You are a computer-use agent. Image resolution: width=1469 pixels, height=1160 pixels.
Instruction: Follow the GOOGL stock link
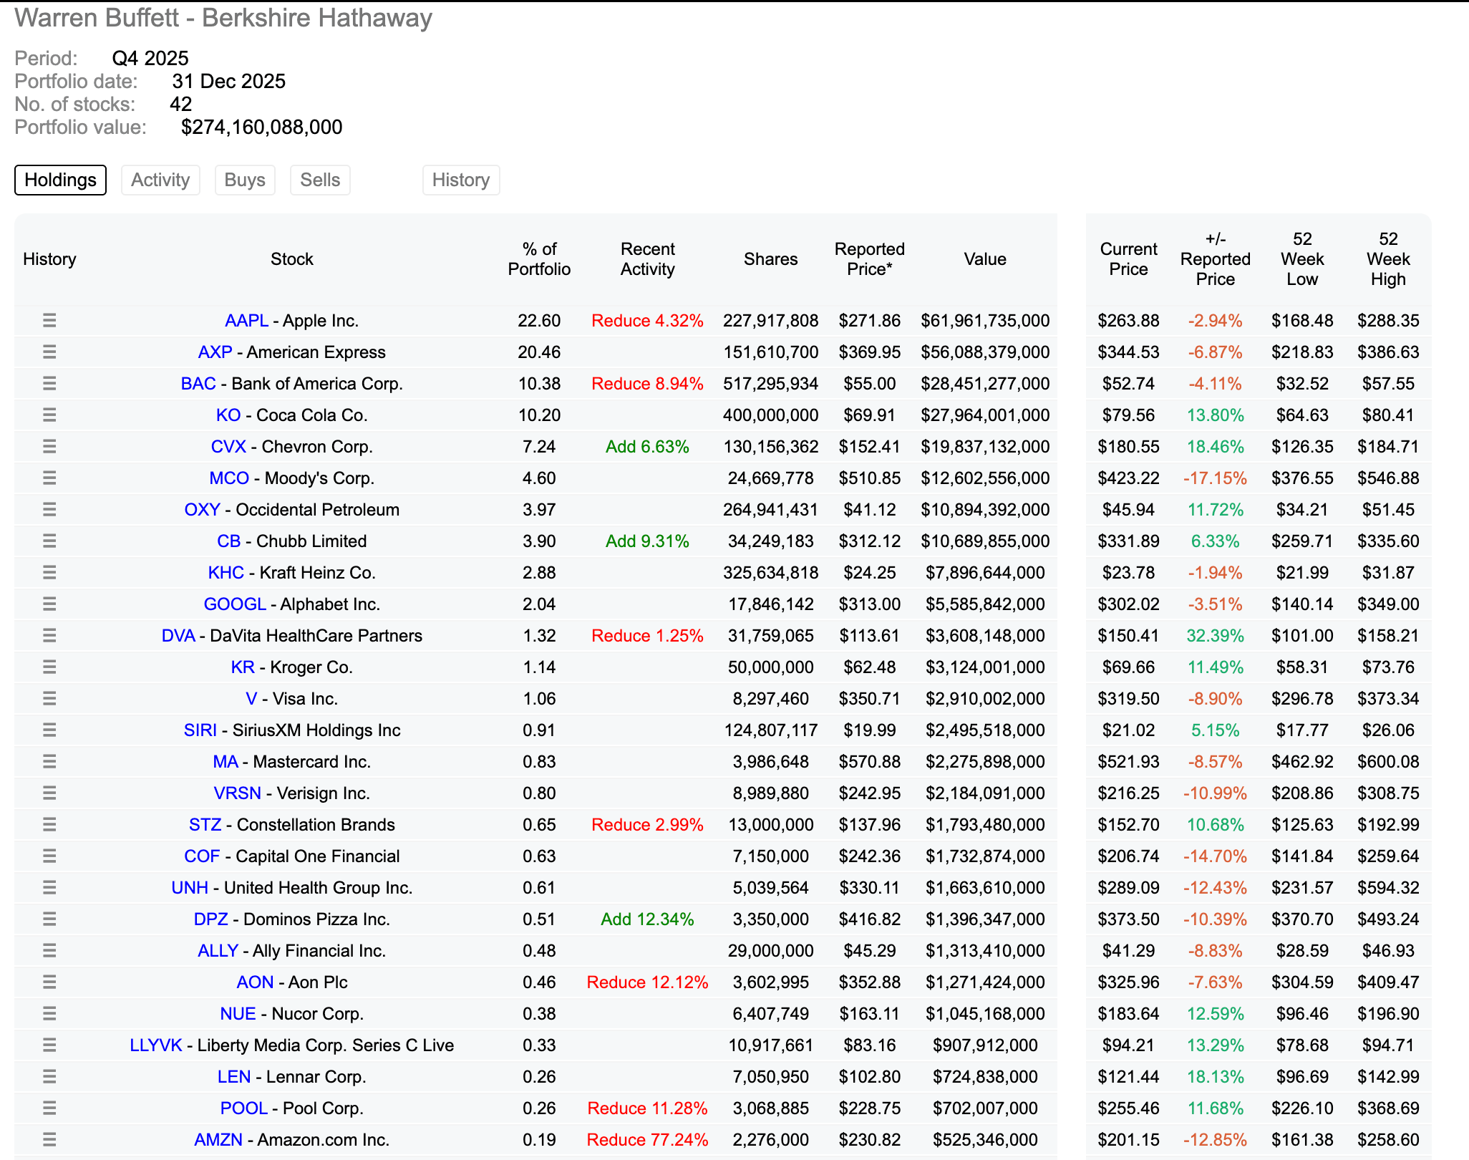[235, 604]
